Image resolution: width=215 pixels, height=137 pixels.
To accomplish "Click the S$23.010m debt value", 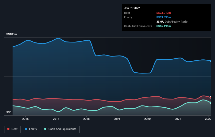I will 164,13.
